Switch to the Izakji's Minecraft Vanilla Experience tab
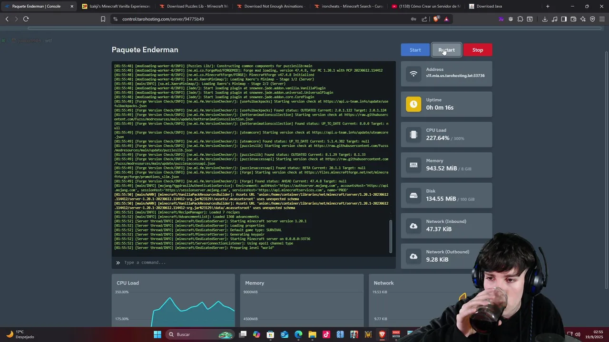 (x=116, y=6)
